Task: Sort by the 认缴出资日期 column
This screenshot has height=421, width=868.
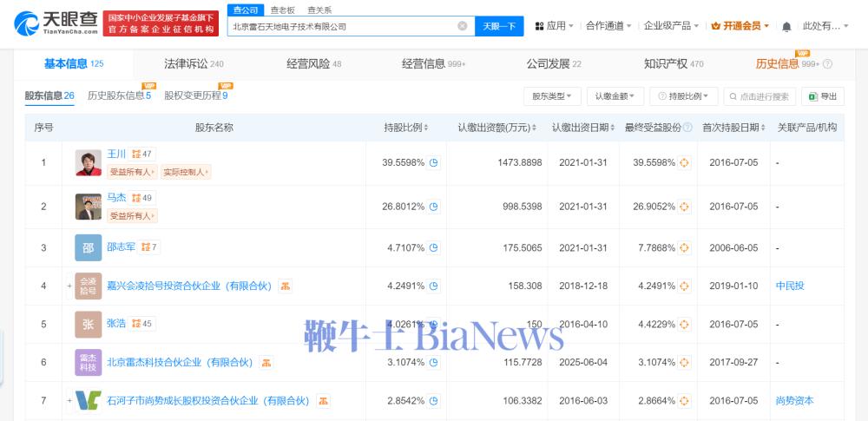Action: coord(583,128)
